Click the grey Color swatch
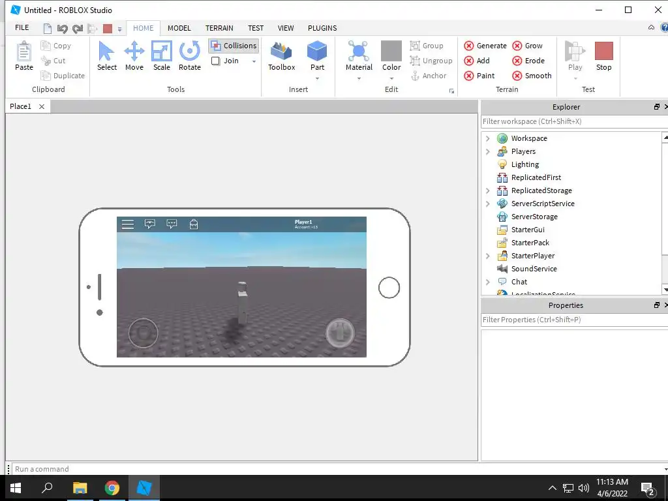 [x=391, y=51]
